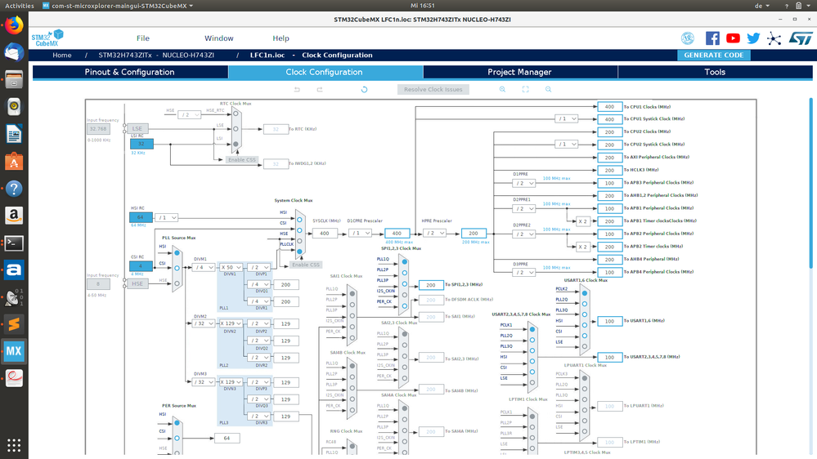Select CSI in PLL Source Mux
The height and width of the screenshot is (459, 817).
[177, 268]
